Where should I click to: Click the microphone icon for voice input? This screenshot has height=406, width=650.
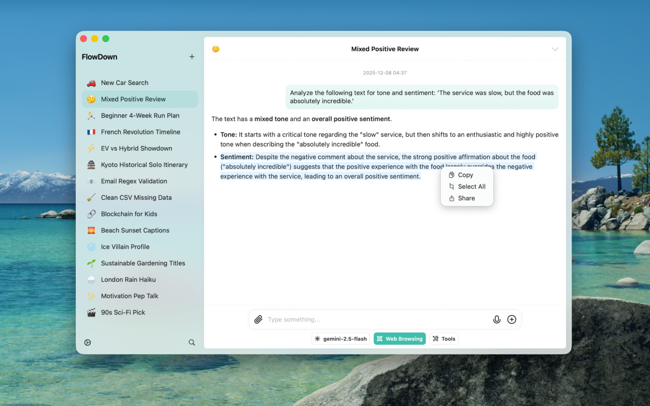click(496, 319)
